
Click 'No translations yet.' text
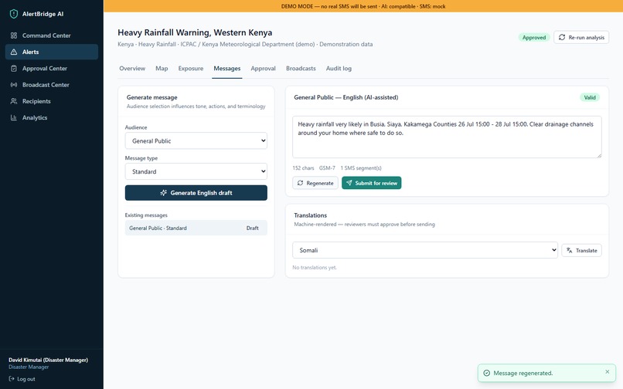tap(315, 268)
